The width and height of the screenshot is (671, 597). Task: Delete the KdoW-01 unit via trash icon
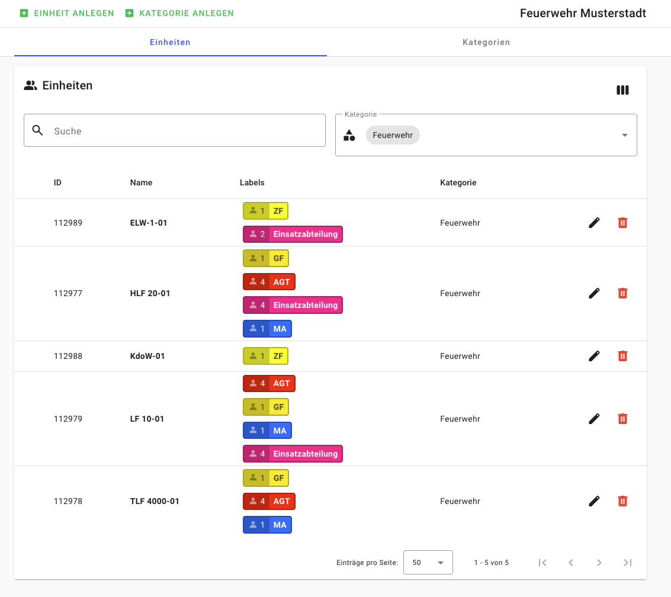622,356
